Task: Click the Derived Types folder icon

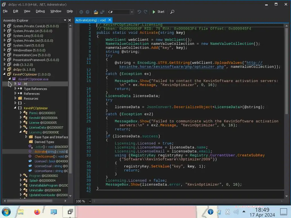Action: 31,142
